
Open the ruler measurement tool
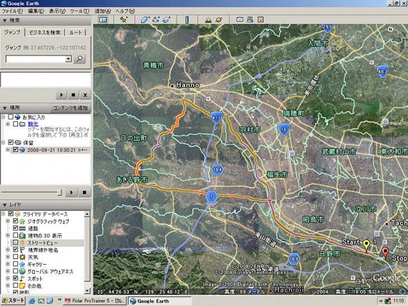(x=187, y=20)
